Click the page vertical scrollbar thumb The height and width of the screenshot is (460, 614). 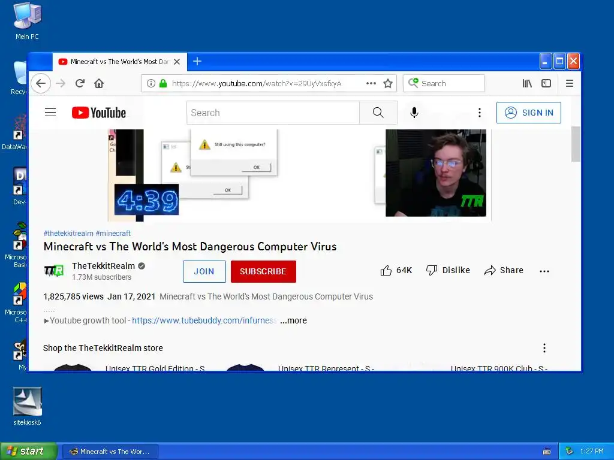pyautogui.click(x=575, y=144)
